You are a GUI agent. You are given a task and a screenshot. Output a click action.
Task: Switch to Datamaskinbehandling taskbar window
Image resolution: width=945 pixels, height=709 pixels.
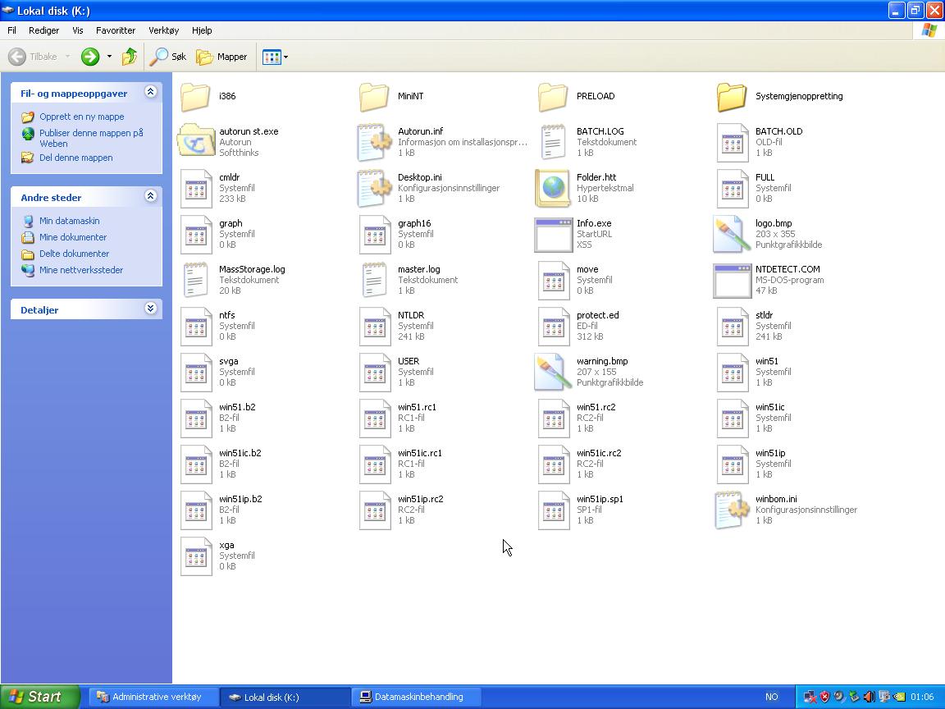tap(416, 697)
